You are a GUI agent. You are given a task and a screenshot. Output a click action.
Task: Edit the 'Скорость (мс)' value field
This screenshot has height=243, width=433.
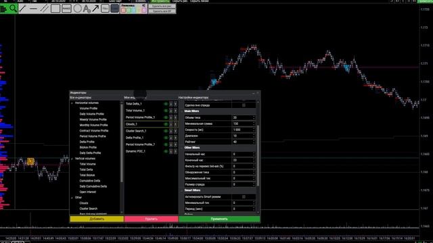244,130
